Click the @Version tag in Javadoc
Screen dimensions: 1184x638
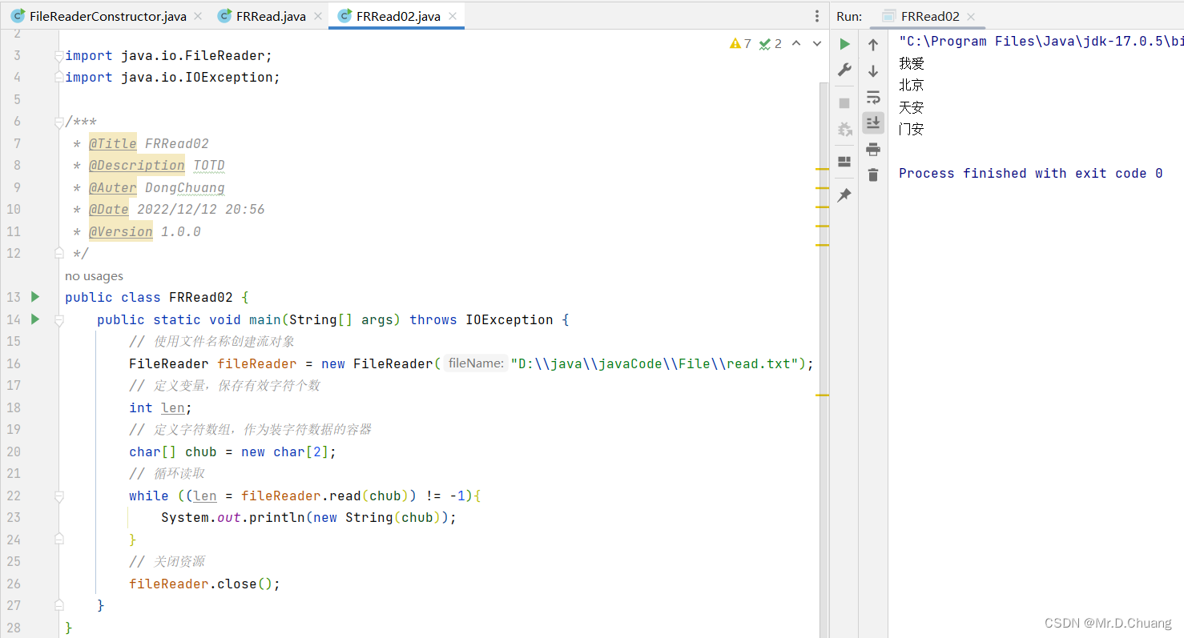(x=120, y=231)
